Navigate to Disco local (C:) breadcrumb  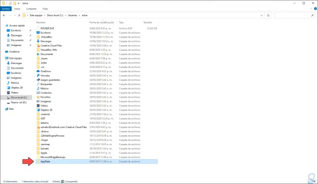click(55, 15)
